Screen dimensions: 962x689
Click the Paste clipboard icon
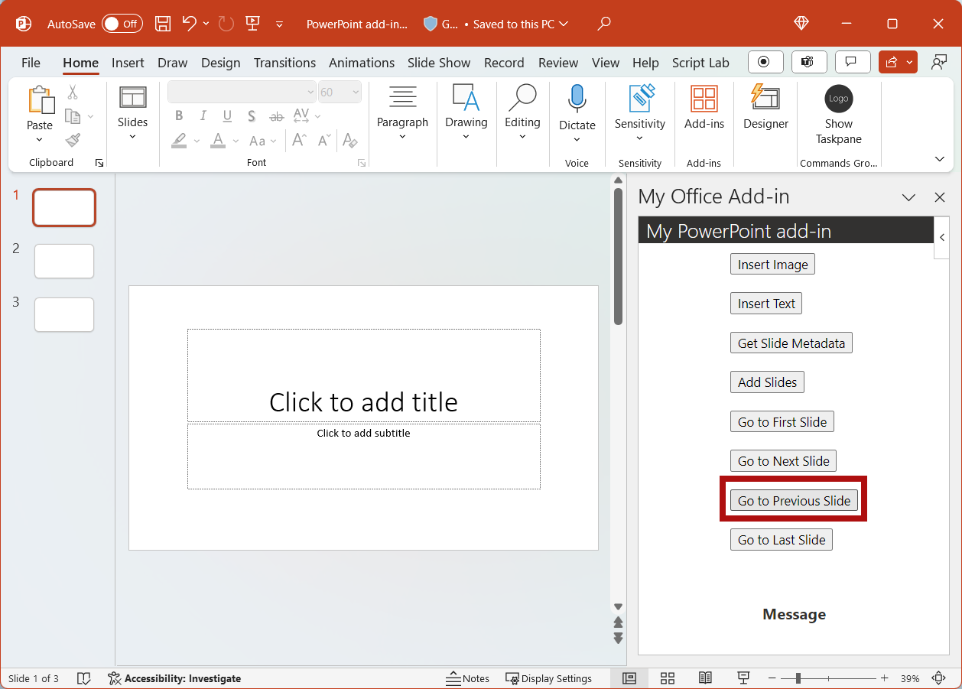pos(40,100)
